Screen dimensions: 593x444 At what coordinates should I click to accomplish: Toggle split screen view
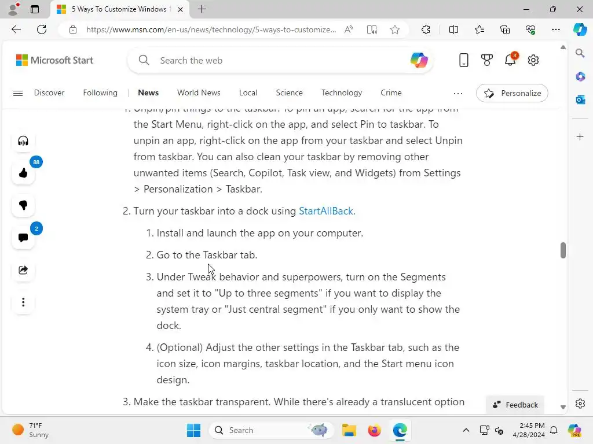pyautogui.click(x=453, y=29)
